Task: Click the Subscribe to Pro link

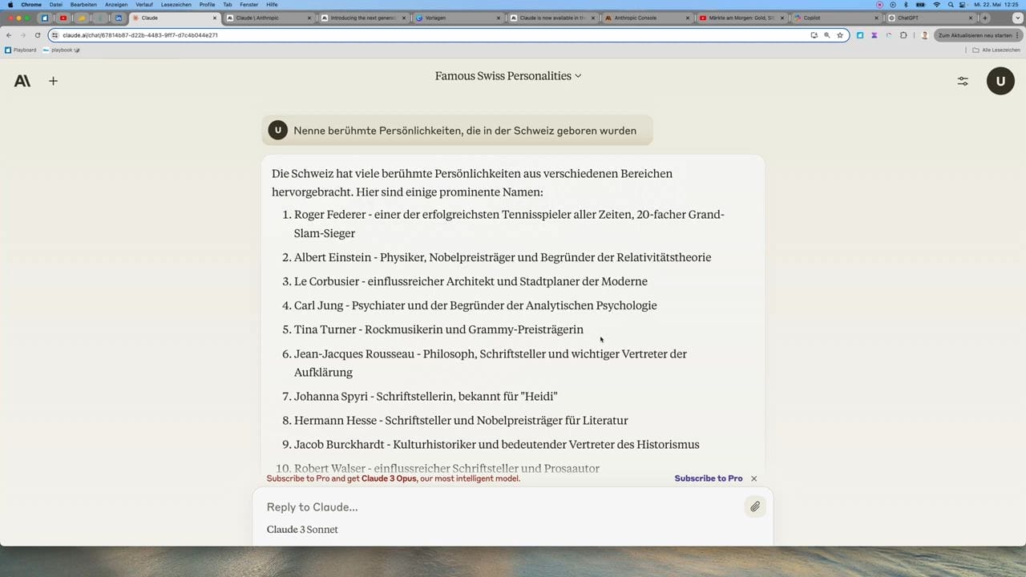Action: (708, 478)
